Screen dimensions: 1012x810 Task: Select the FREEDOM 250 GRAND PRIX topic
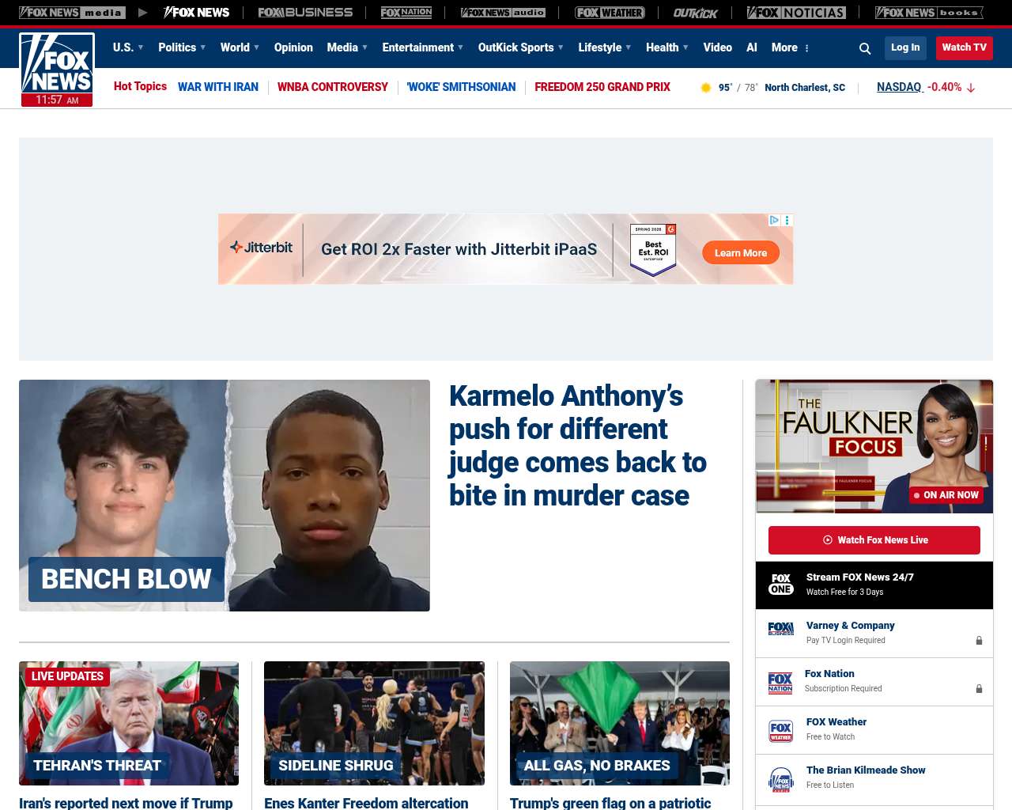pos(602,87)
